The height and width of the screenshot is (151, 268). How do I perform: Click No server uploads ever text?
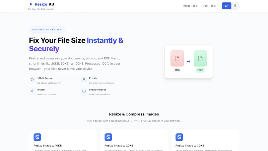click(x=49, y=83)
